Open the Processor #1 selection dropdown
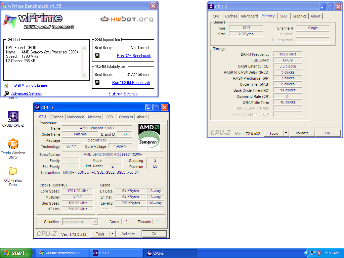 95,222
